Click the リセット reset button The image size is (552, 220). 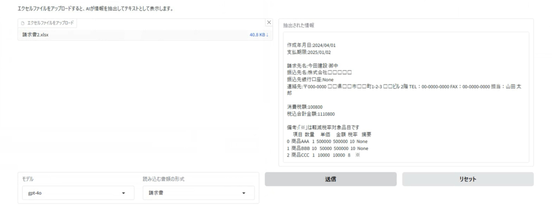pyautogui.click(x=468, y=179)
